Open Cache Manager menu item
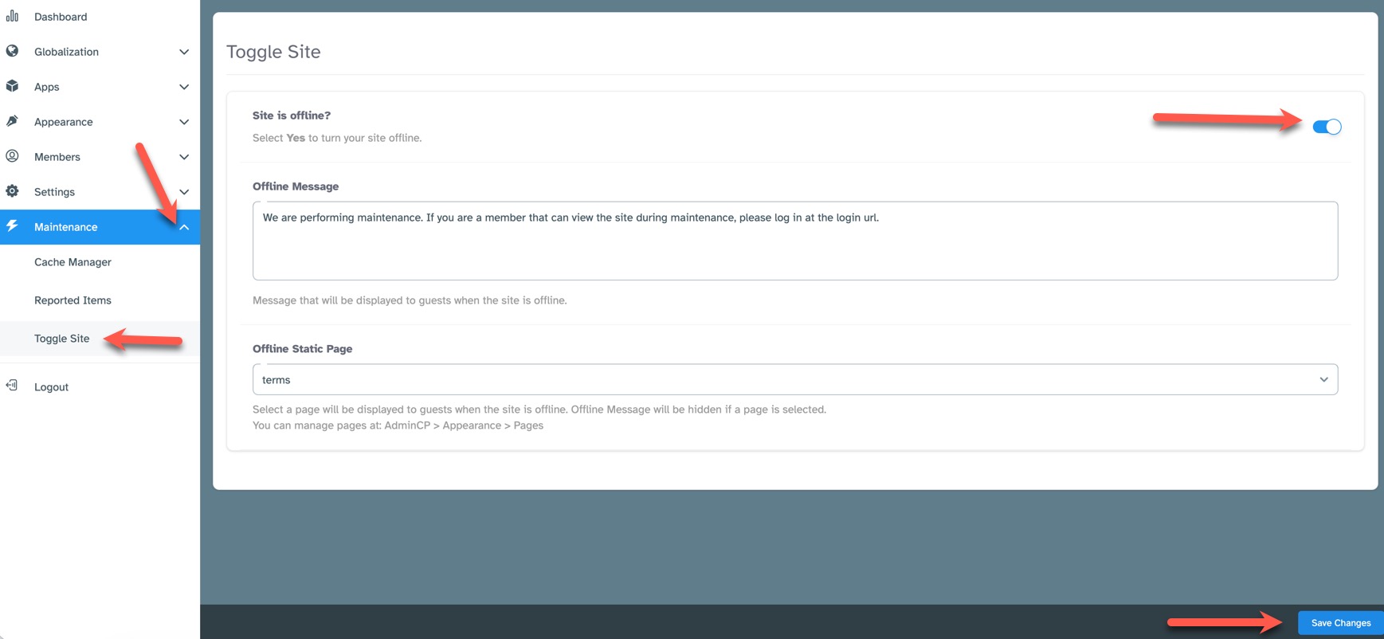 pos(73,262)
